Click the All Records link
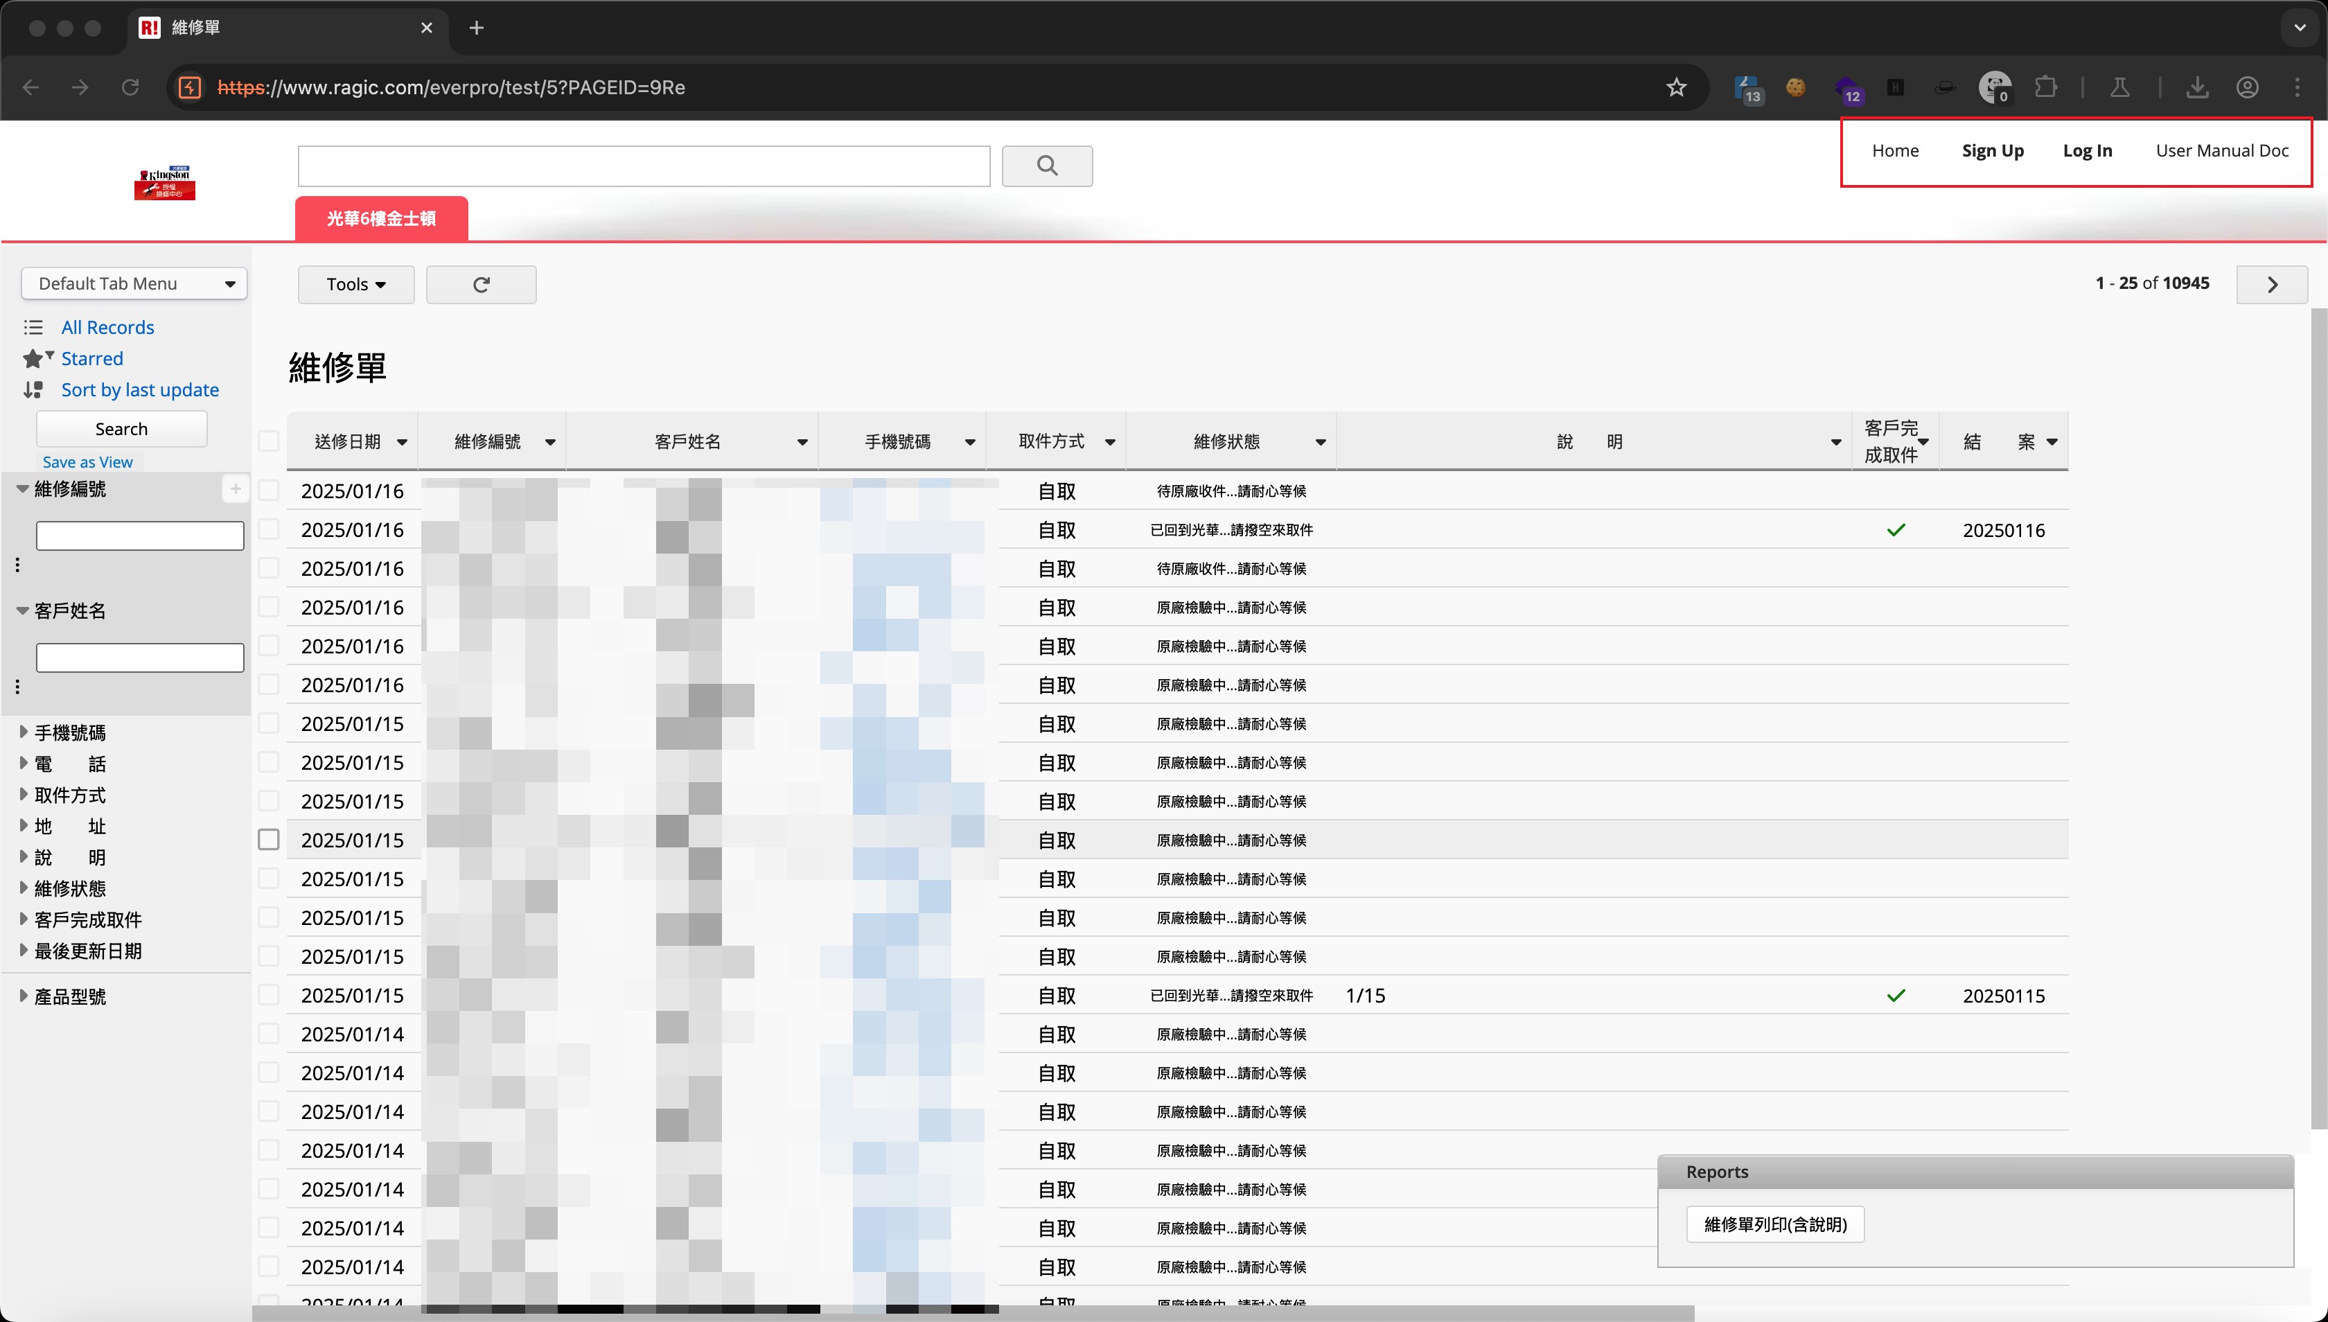This screenshot has height=1322, width=2328. click(107, 327)
